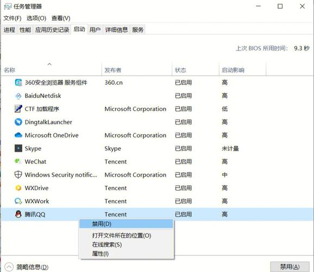Click the 360安全浏览器 服务组件 icon
This screenshot has height=272, width=314.
pyautogui.click(x=18, y=83)
